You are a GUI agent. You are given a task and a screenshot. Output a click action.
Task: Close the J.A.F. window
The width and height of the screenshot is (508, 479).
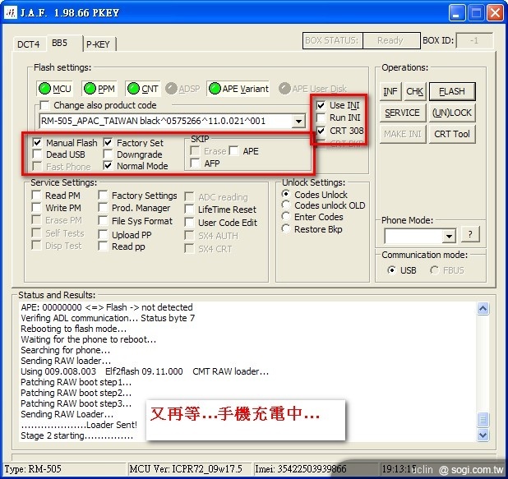(x=496, y=13)
